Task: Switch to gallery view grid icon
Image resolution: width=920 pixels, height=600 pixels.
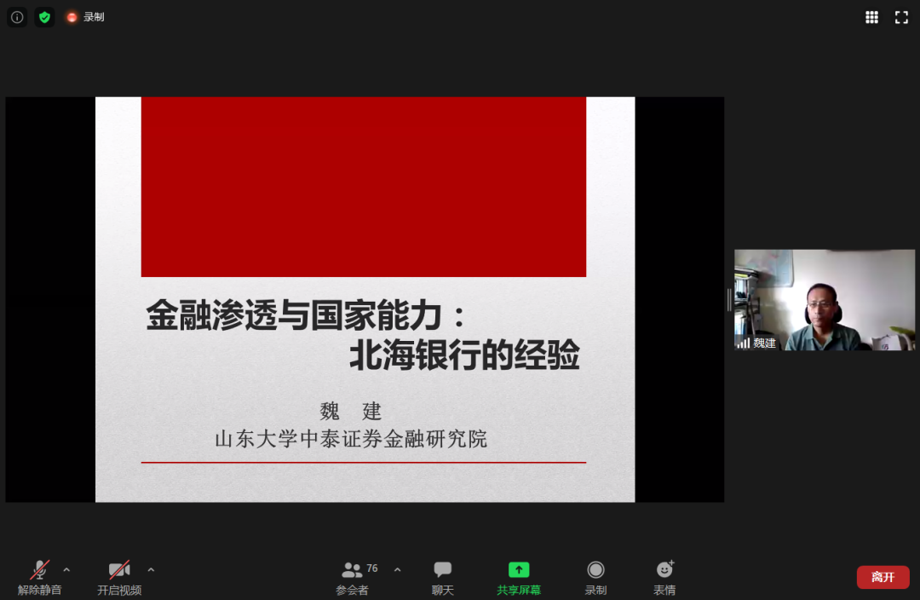Action: (871, 17)
